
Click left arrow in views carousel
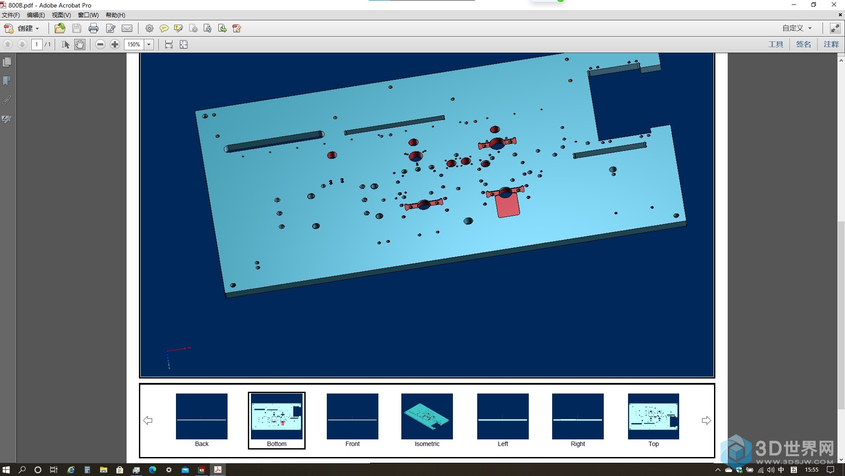148,420
